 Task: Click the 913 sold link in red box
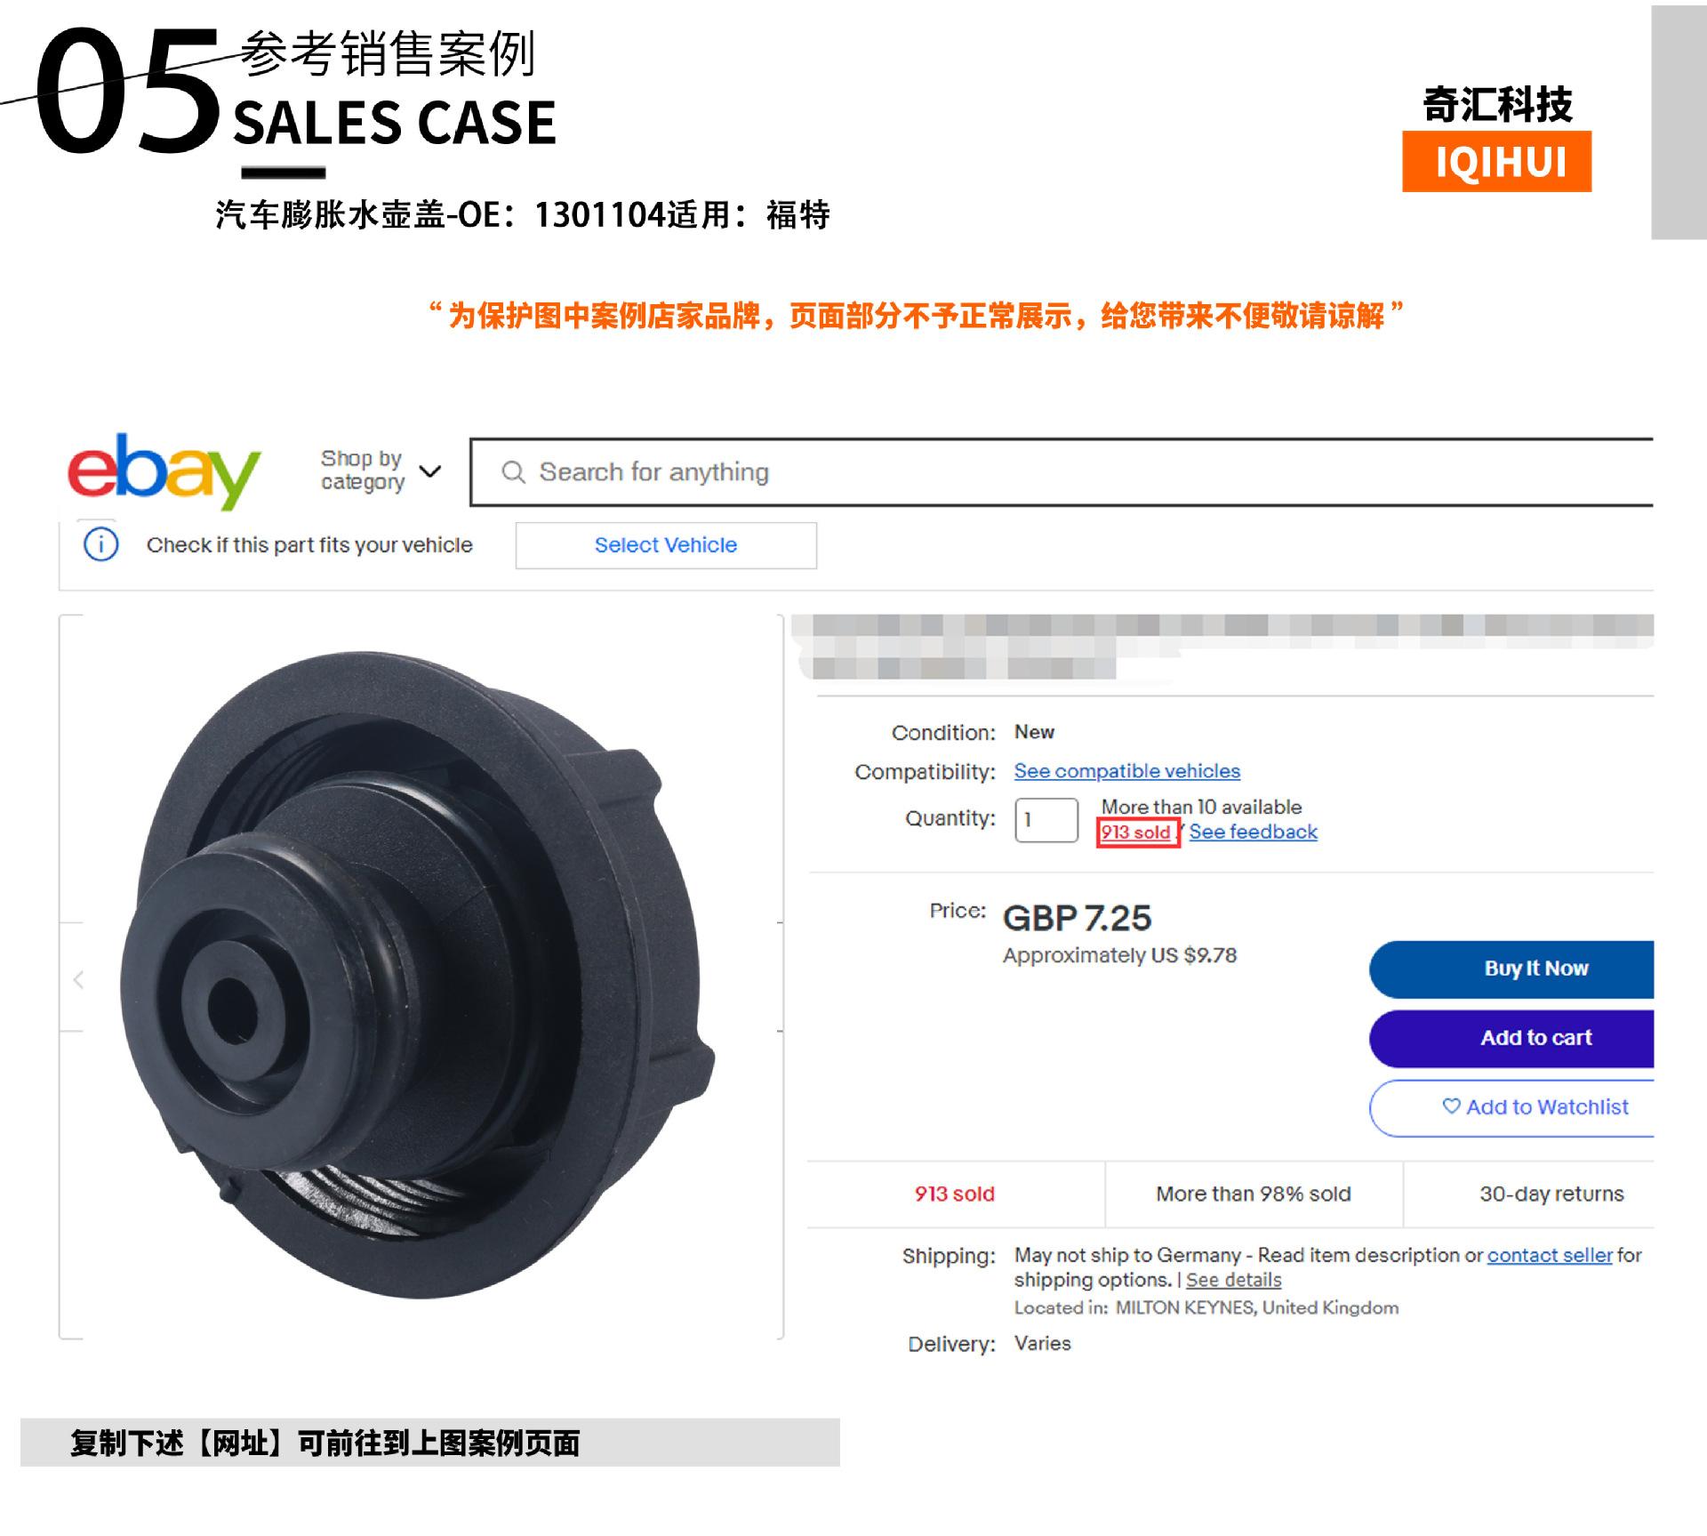(1137, 832)
